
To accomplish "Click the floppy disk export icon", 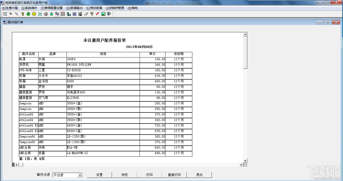I will click(80, 14).
